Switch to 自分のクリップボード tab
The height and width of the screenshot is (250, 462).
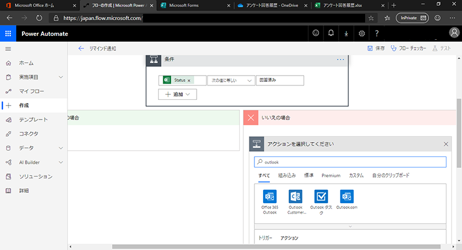point(390,176)
